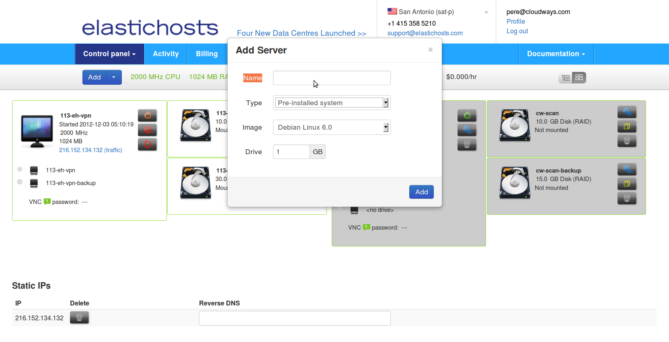Click the 216.152.134.132 (traffic) link
The image size is (669, 342).
click(x=90, y=150)
